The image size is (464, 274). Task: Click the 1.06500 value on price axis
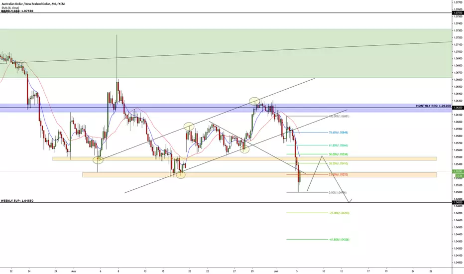pos(458,87)
